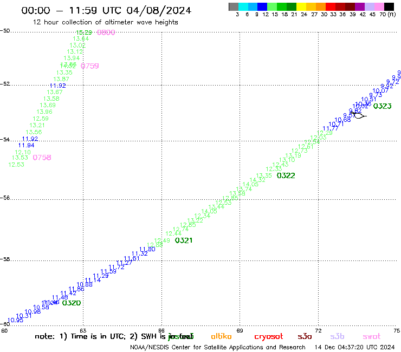401x352 pixels.
Task: Select the s3b satellite legend label
Action: click(337, 336)
